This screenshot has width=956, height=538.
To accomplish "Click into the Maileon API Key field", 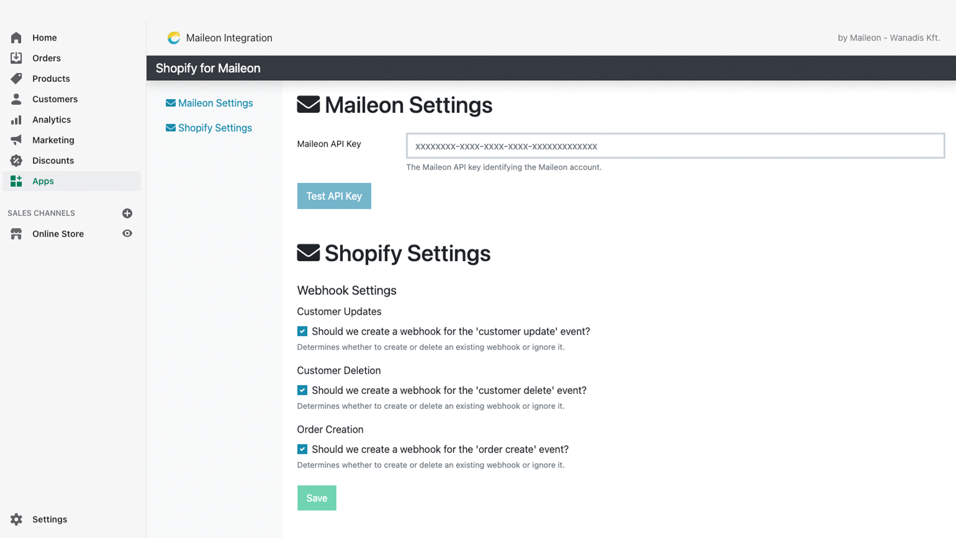I will coord(675,146).
